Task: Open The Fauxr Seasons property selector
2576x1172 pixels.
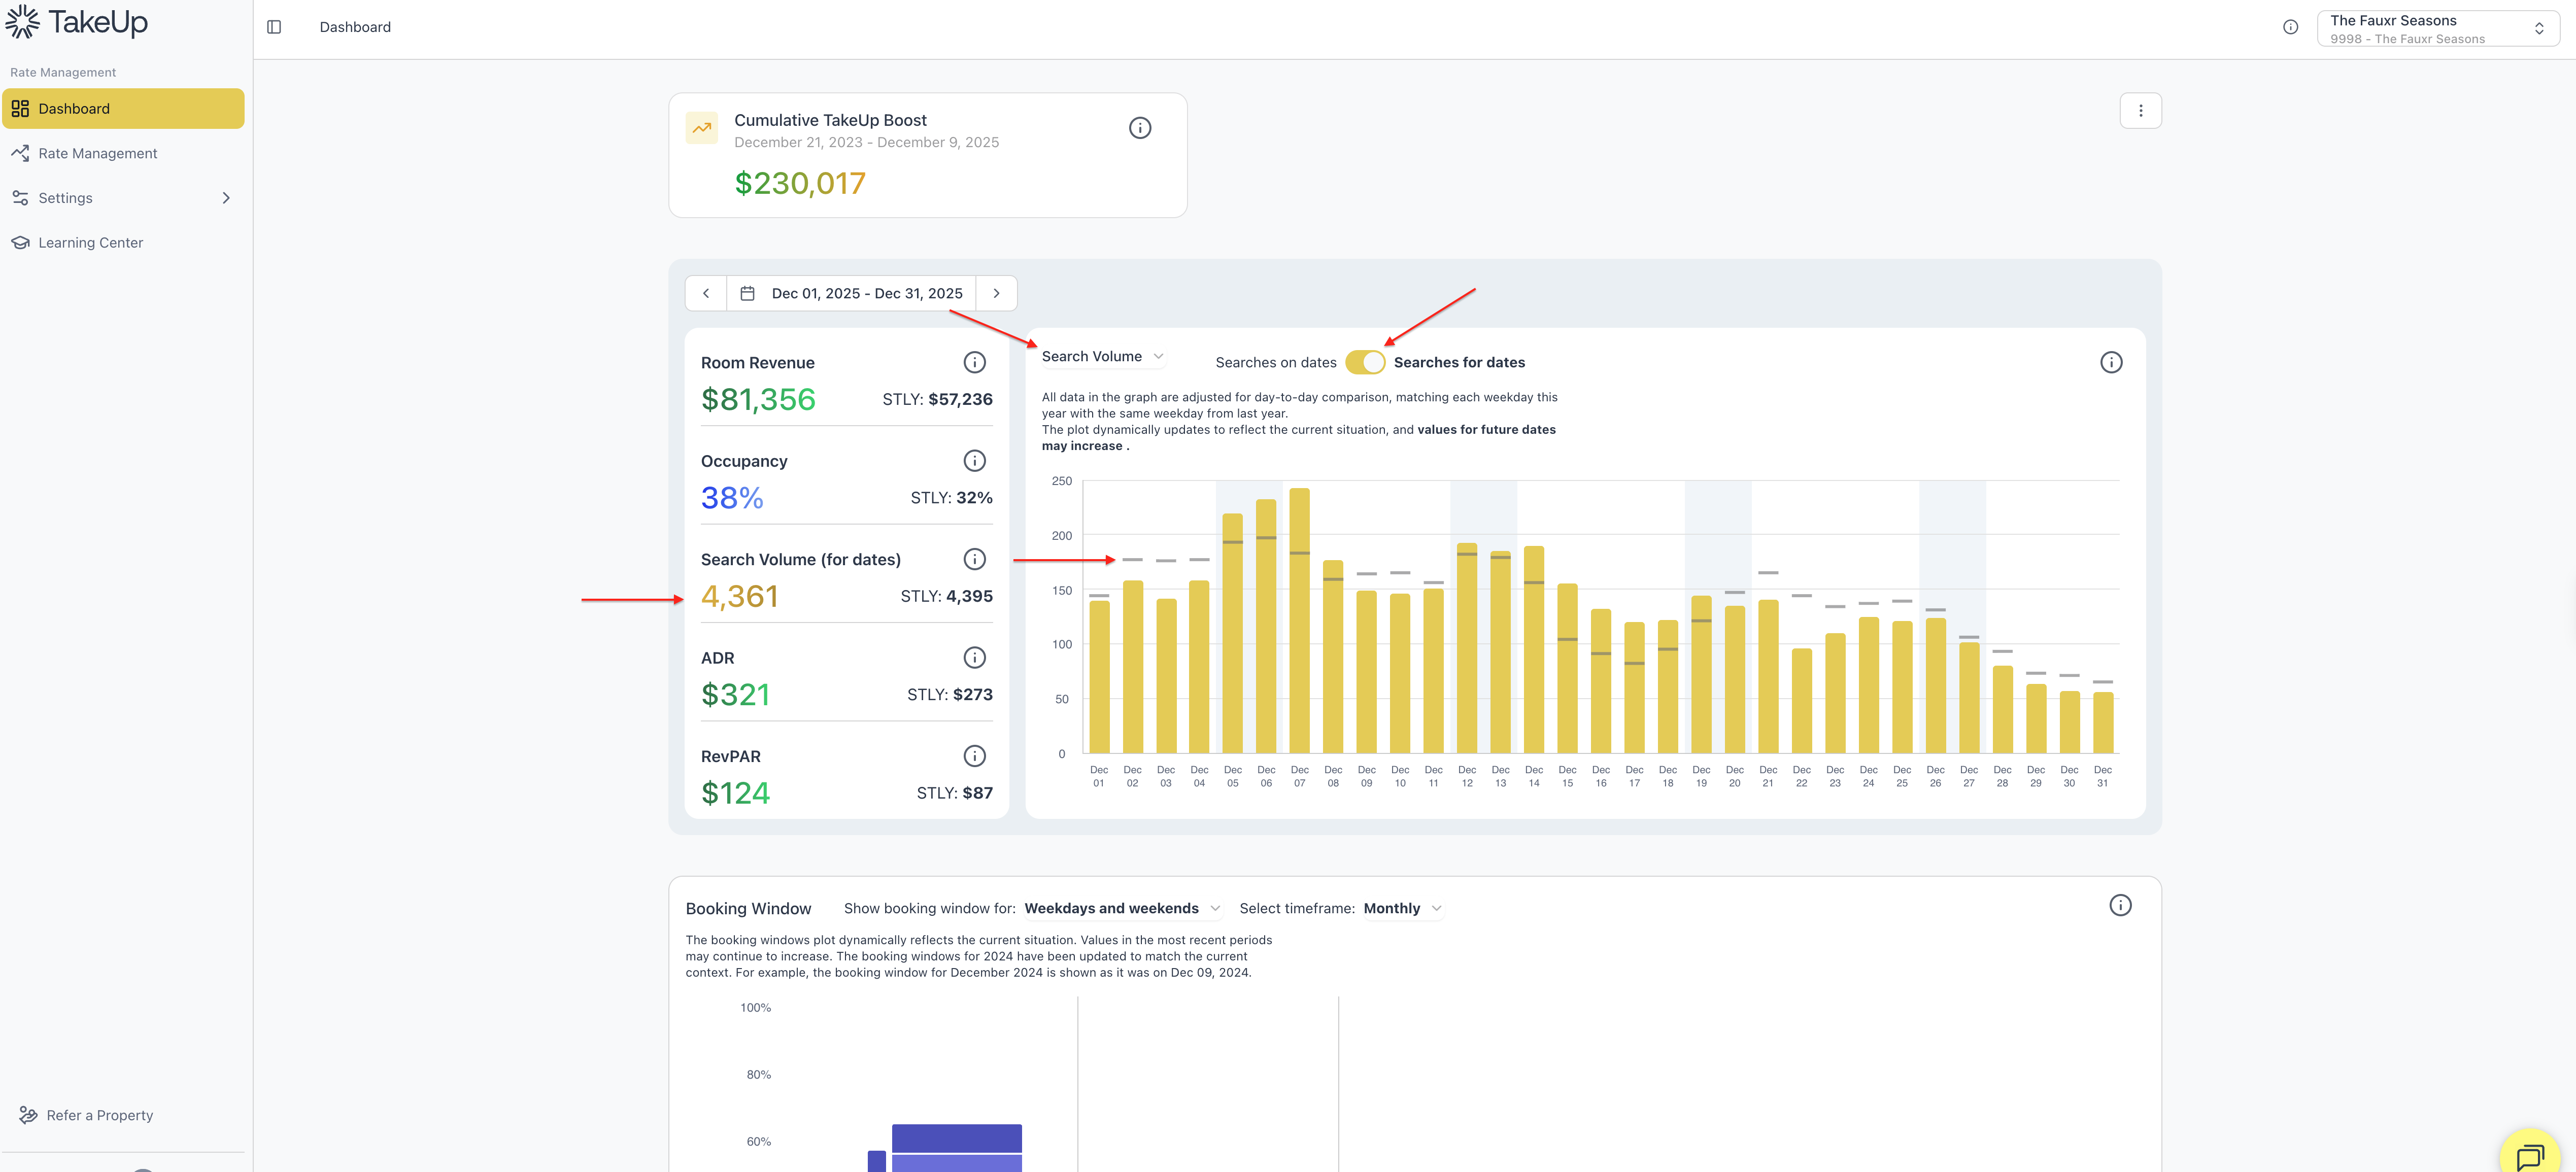Action: tap(2437, 28)
